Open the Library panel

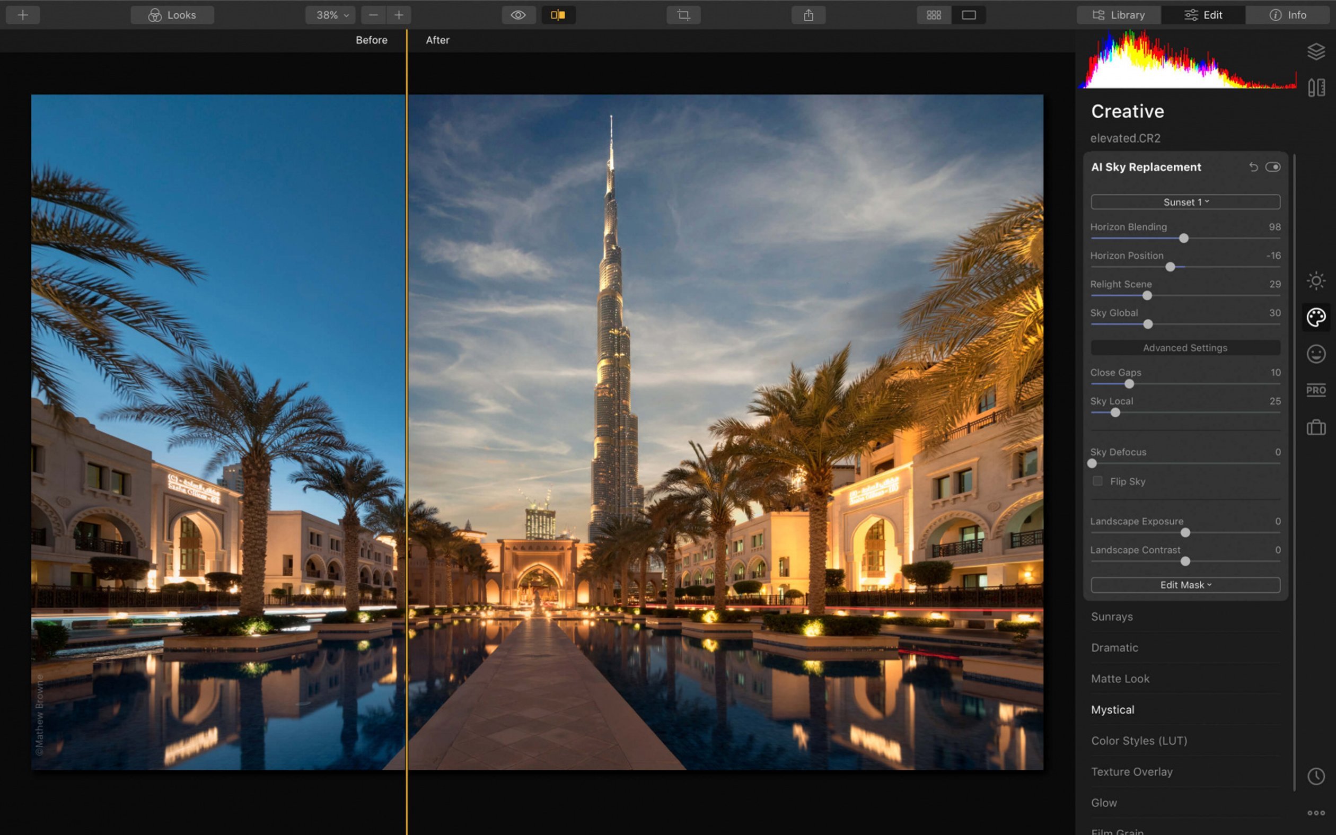[x=1119, y=14]
